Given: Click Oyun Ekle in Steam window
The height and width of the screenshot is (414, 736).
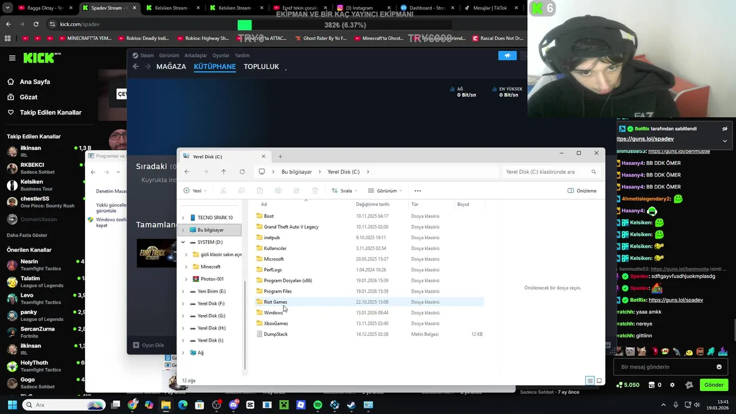Looking at the screenshot, I should 148,345.
